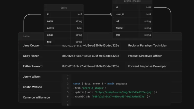The image size is (194, 109).
Task: Open the Esther Howard record
Action: coord(33,66)
